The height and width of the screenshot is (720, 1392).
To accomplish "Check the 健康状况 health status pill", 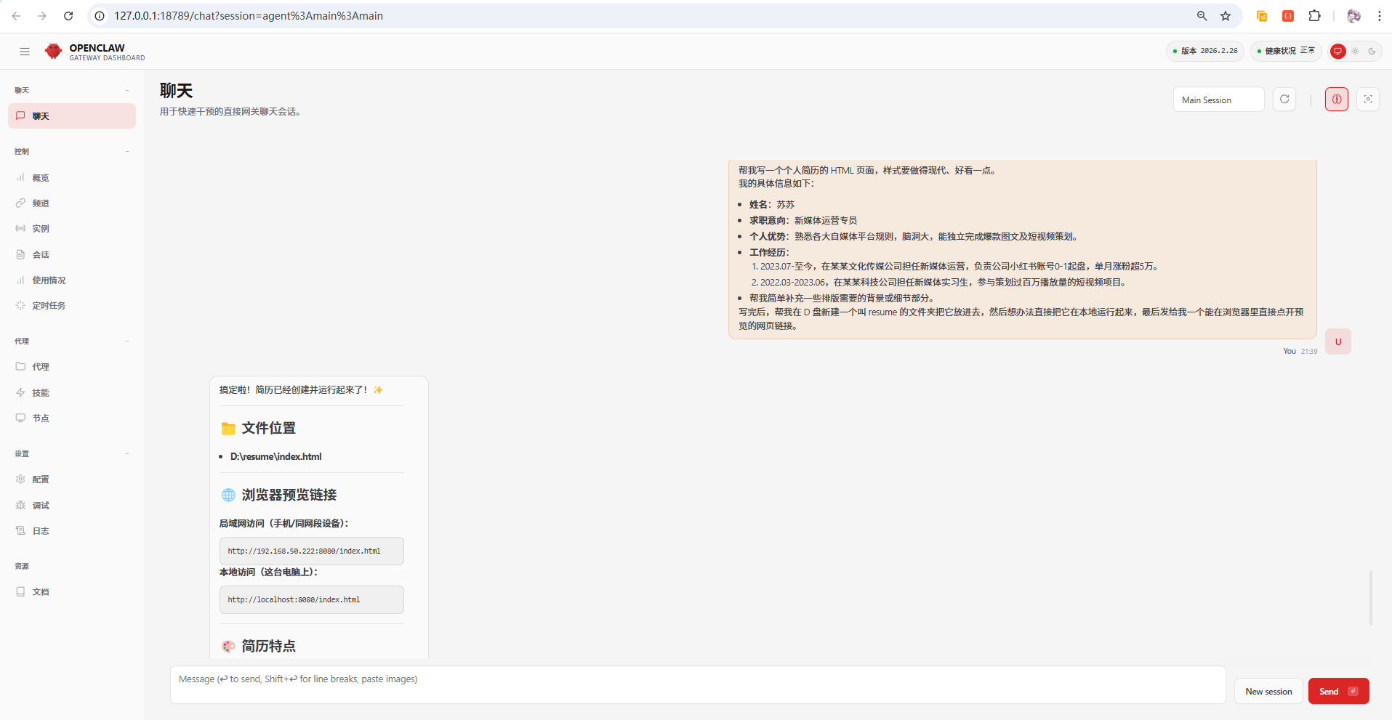I will point(1285,51).
